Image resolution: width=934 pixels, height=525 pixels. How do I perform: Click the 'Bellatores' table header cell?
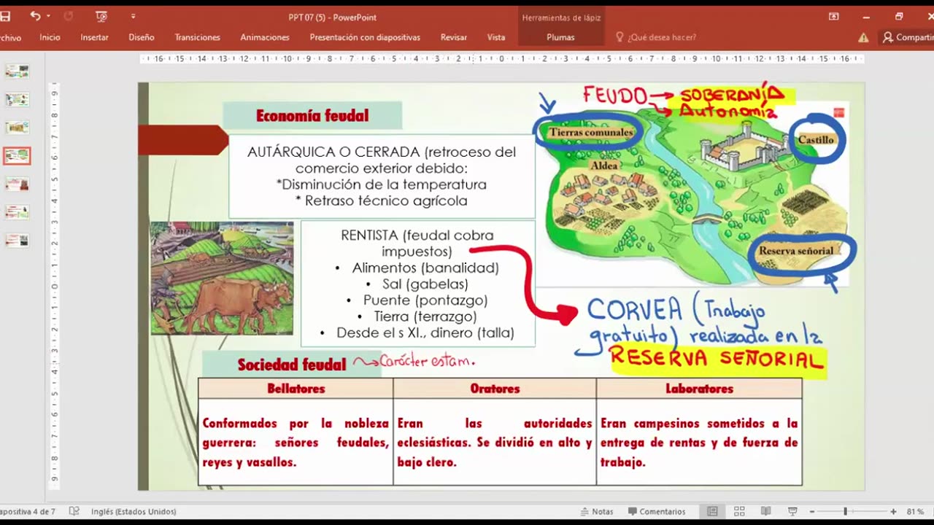(296, 389)
